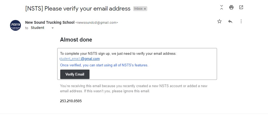Click the Almost done heading
The width and height of the screenshot is (268, 116).
tap(76, 40)
